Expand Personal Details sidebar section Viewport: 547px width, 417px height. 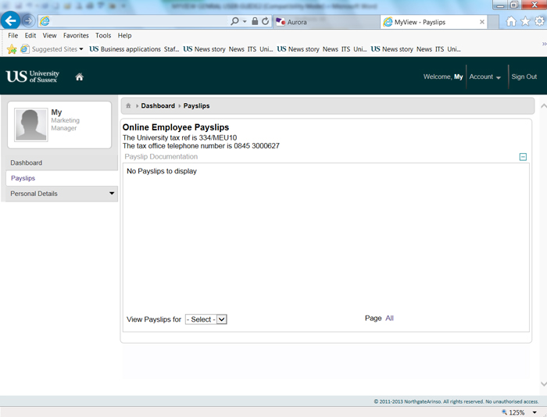(62, 194)
